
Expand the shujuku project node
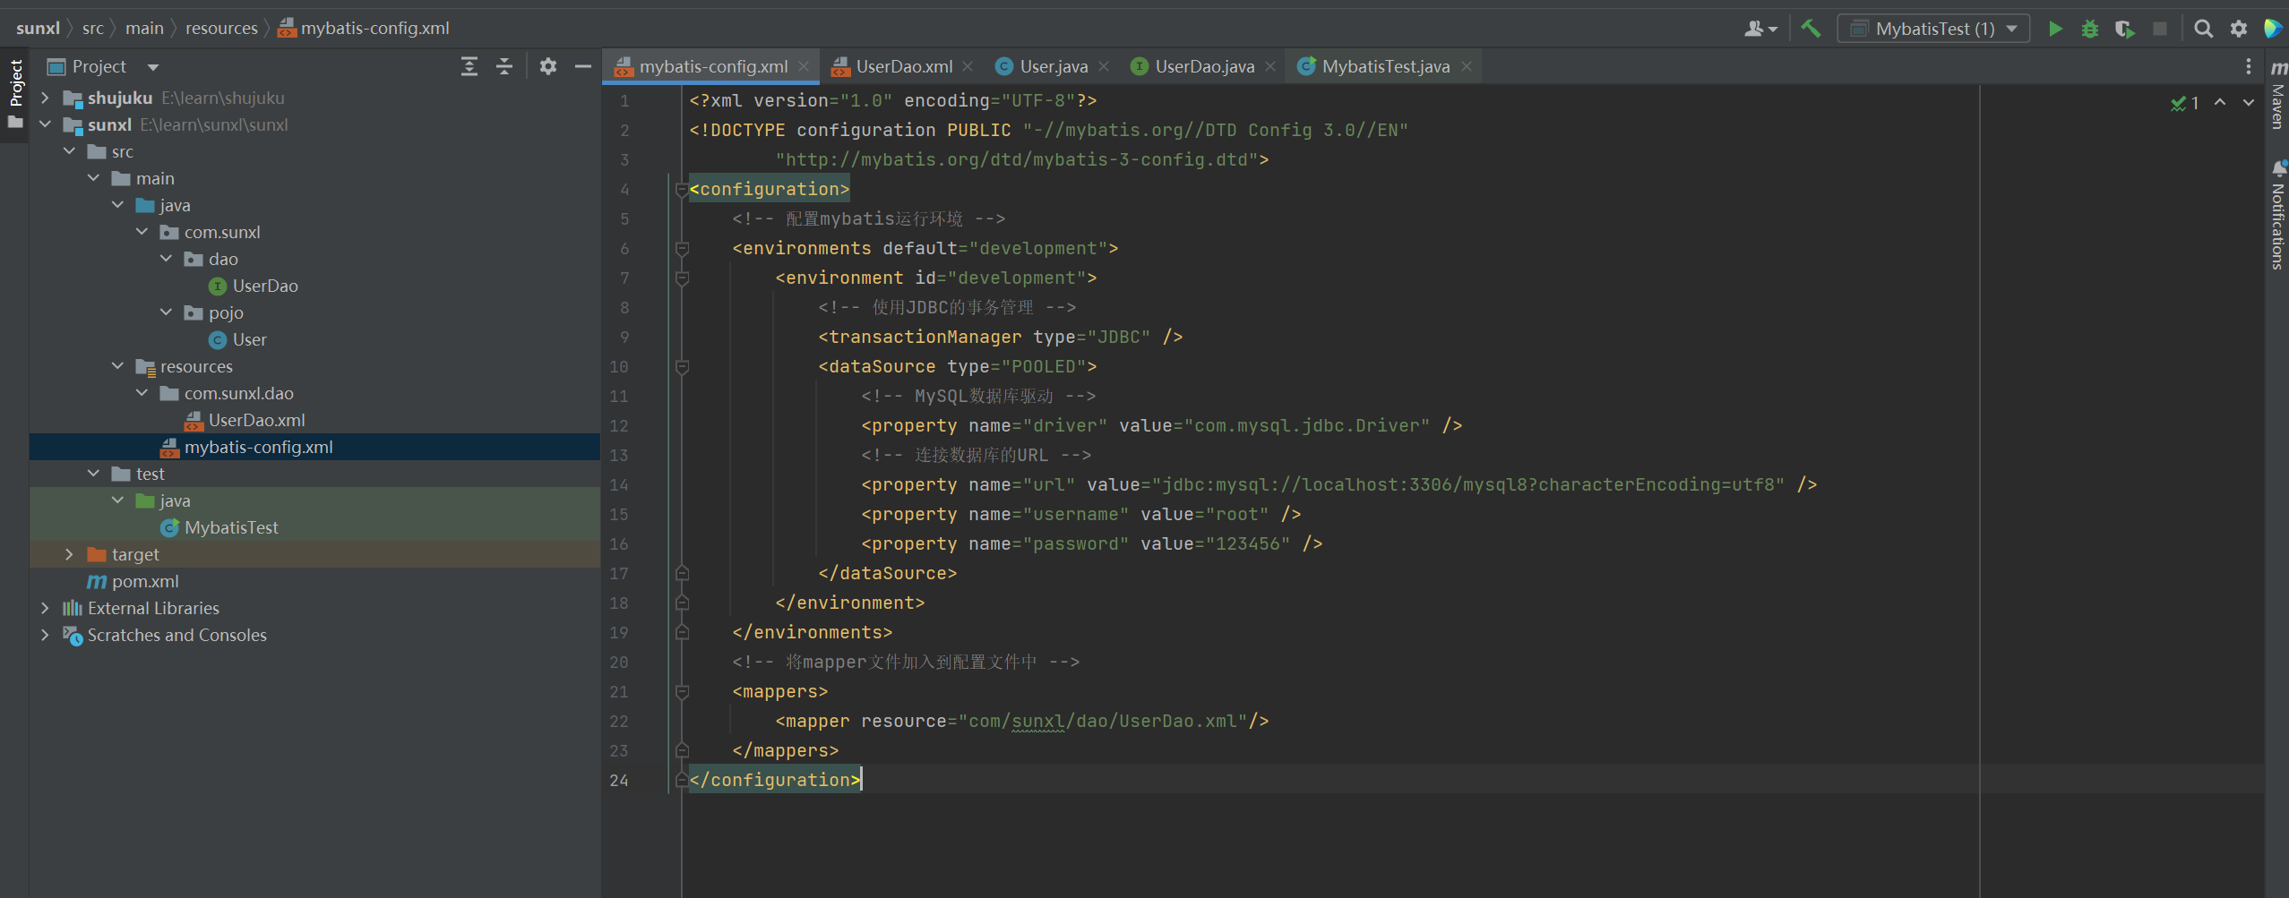[x=45, y=98]
